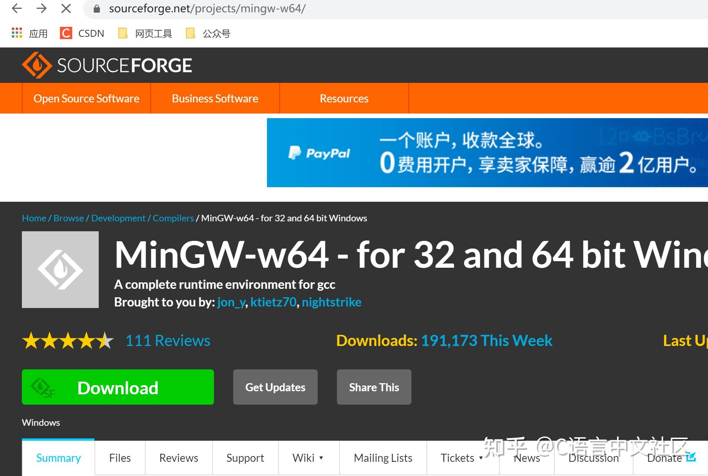Screen dimensions: 708x476
Task: Click the SourceForge logo
Action: coord(106,65)
